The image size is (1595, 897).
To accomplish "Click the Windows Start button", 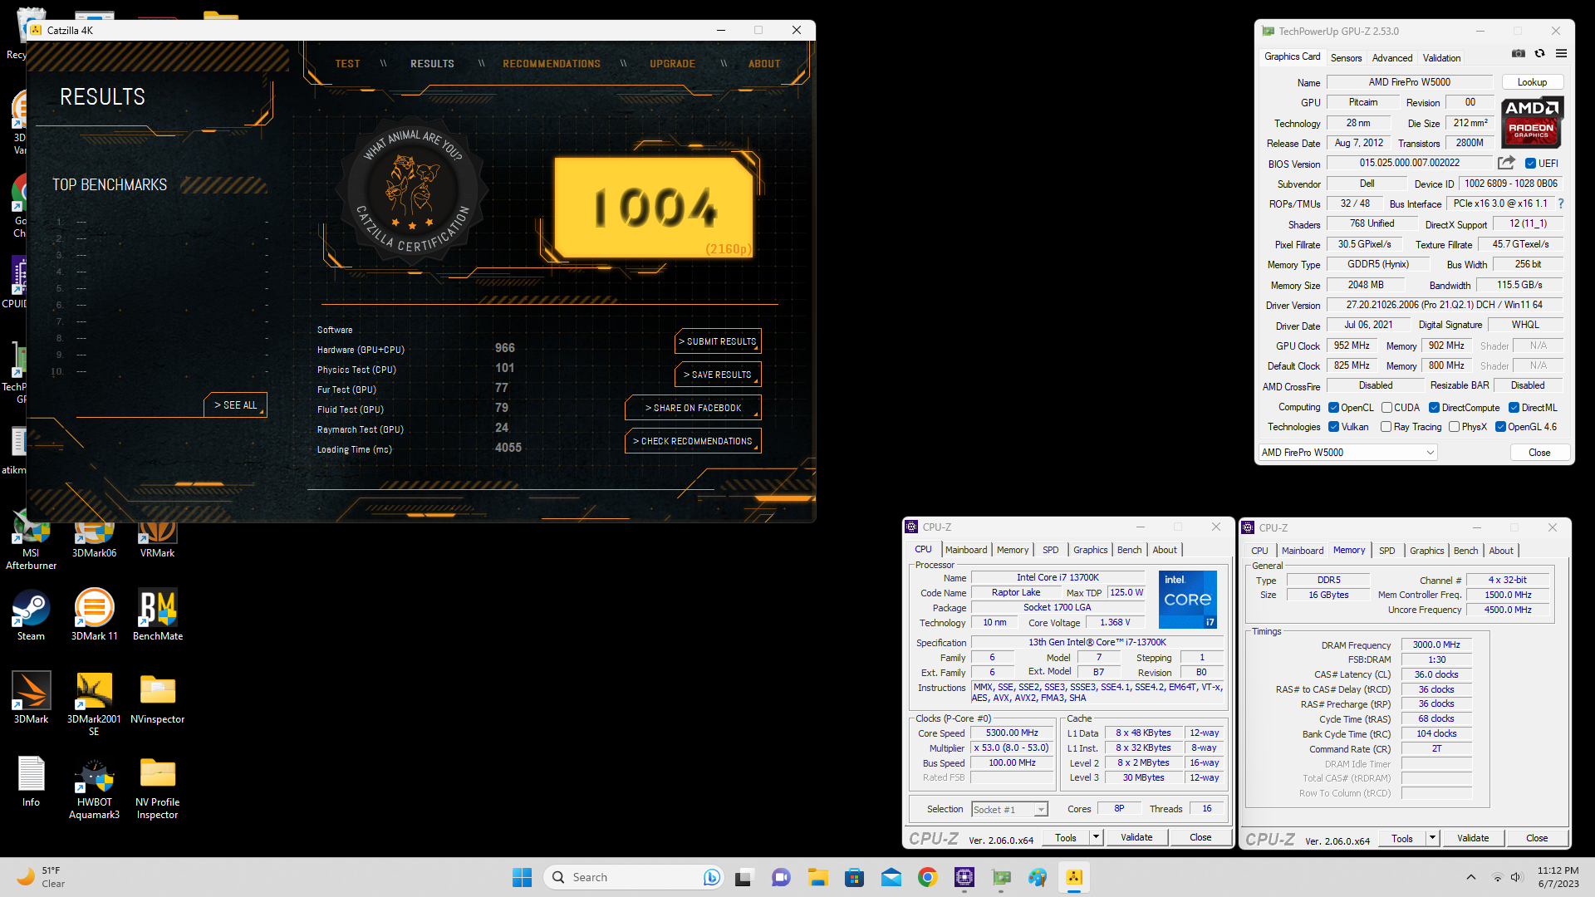I will (x=522, y=877).
